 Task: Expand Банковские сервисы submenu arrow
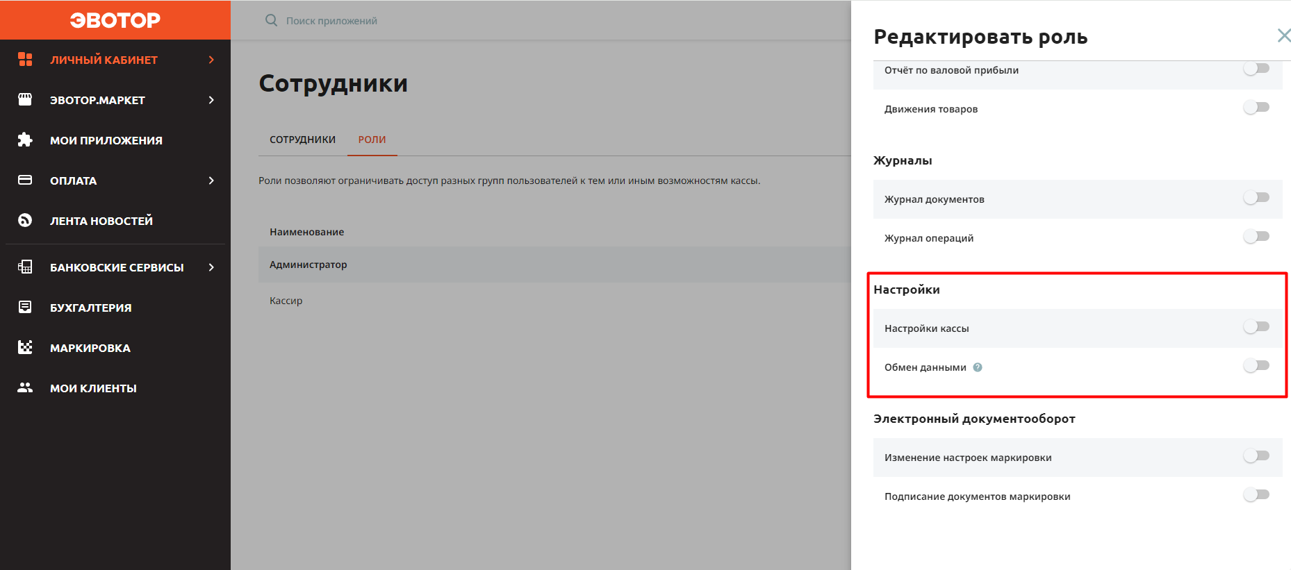(x=211, y=267)
